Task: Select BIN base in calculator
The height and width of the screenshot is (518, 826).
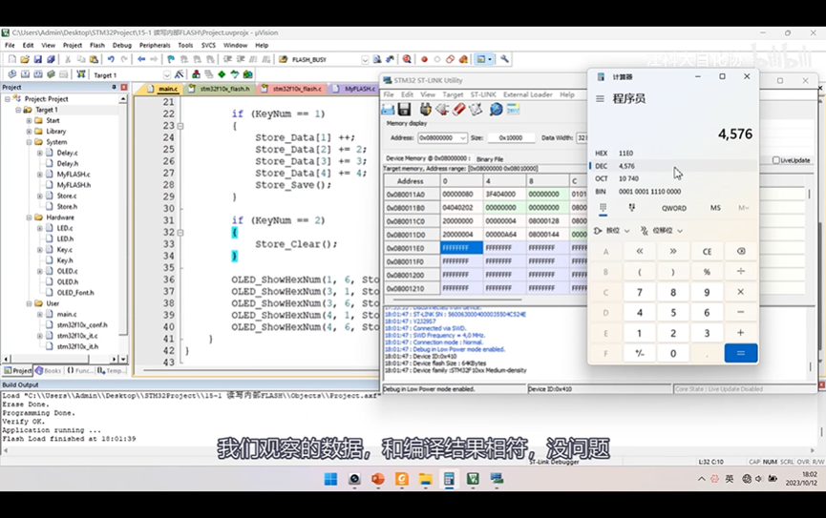Action: pyautogui.click(x=672, y=192)
